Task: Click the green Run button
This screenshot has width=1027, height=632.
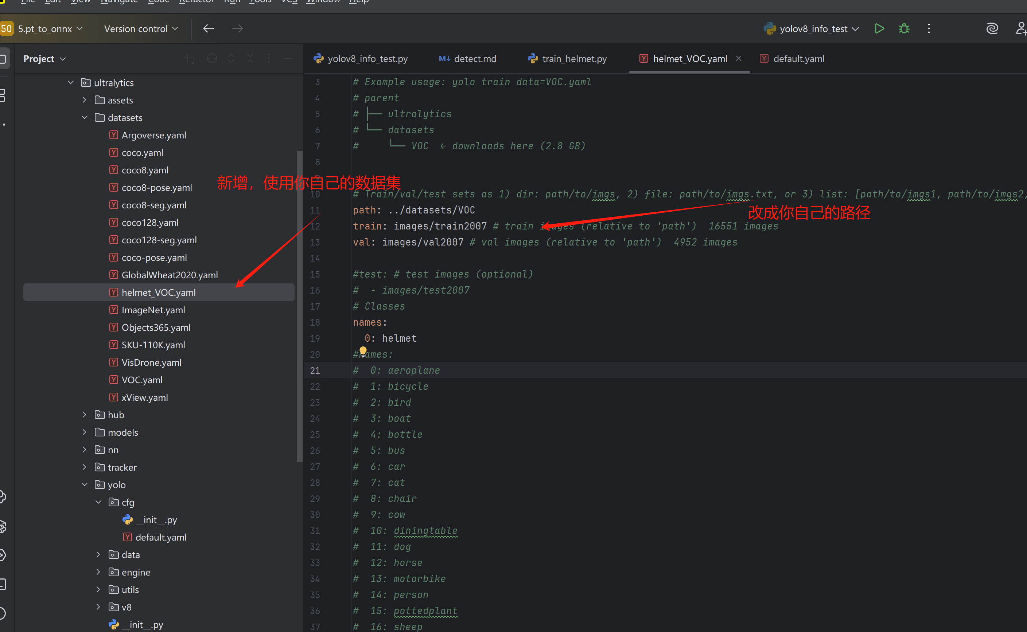Action: 879,28
